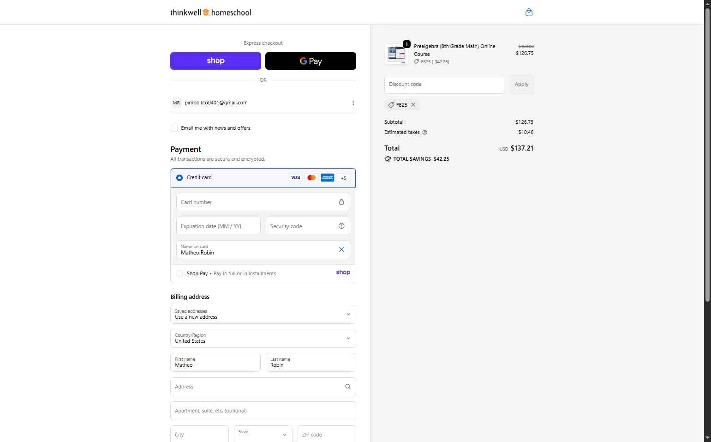Clear the Name on card field
The image size is (711, 442).
(x=341, y=249)
